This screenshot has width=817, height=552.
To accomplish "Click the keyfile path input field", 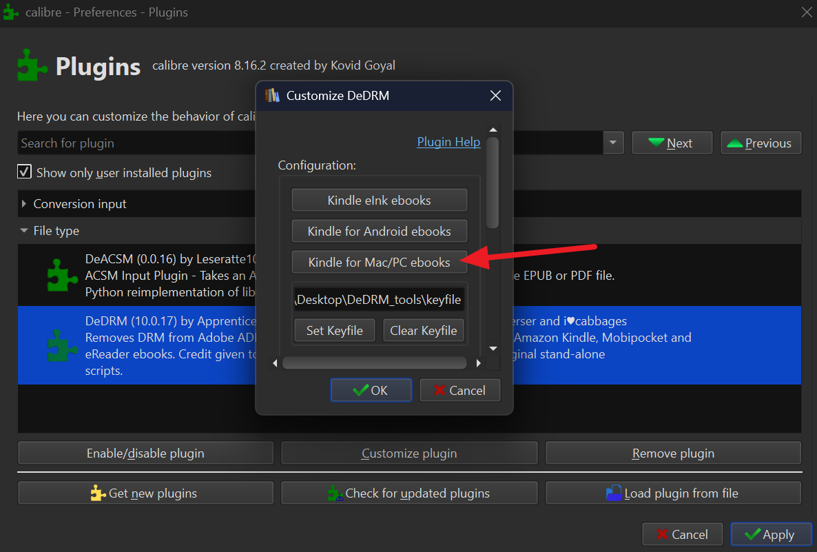I will coord(379,300).
